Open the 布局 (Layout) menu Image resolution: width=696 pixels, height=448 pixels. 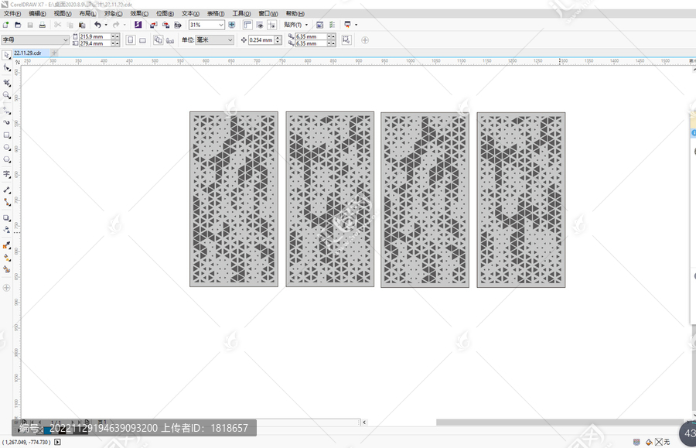[87, 14]
